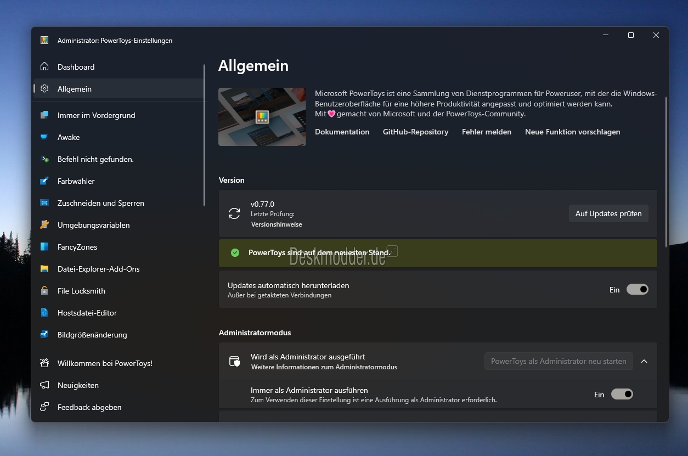
Task: Select FancyZones in sidebar
Action: pos(118,247)
